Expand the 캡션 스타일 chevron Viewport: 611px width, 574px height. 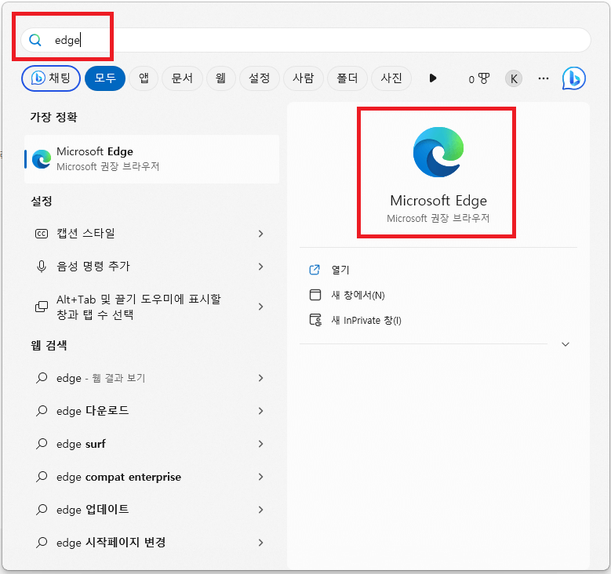260,234
